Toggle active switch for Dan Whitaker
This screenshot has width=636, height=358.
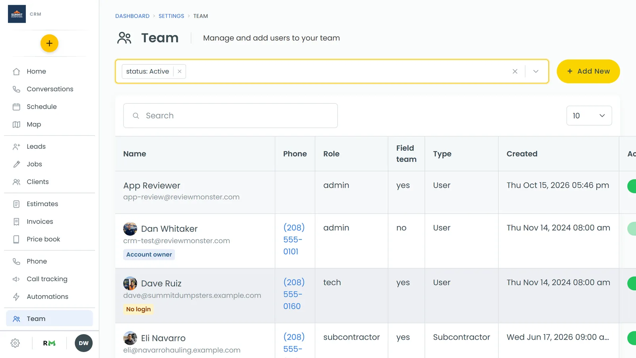[632, 229]
